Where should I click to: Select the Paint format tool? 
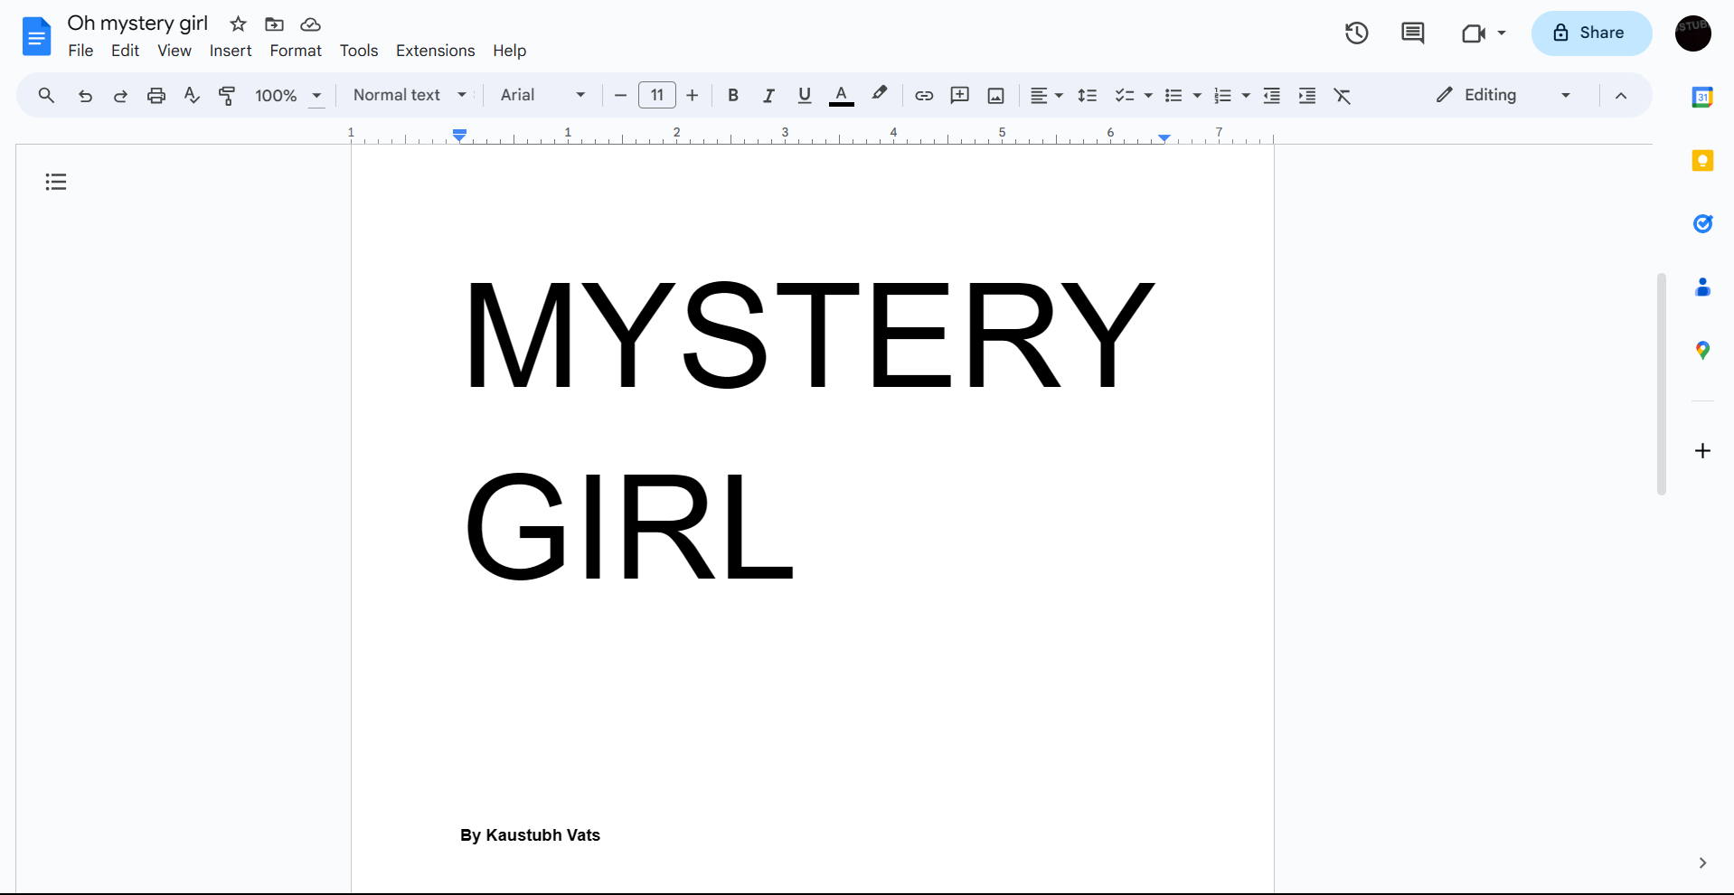coord(227,96)
